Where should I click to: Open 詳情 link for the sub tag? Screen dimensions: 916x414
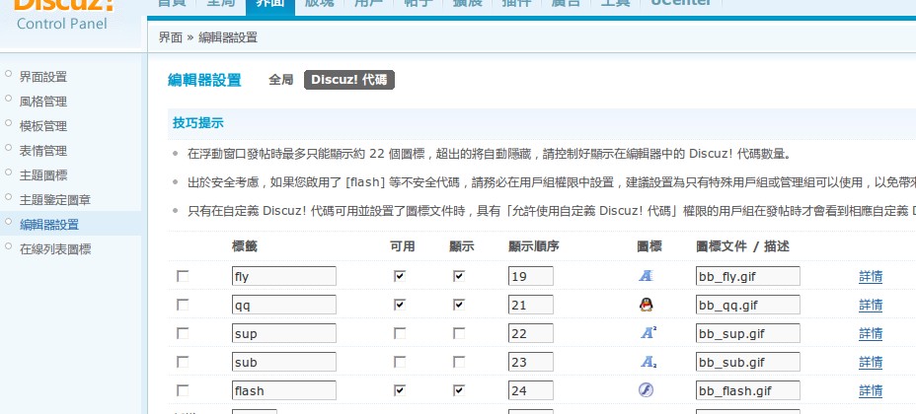point(871,362)
